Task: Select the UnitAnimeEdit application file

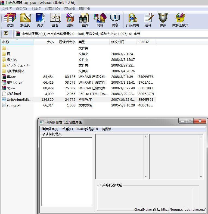Action: point(19,100)
